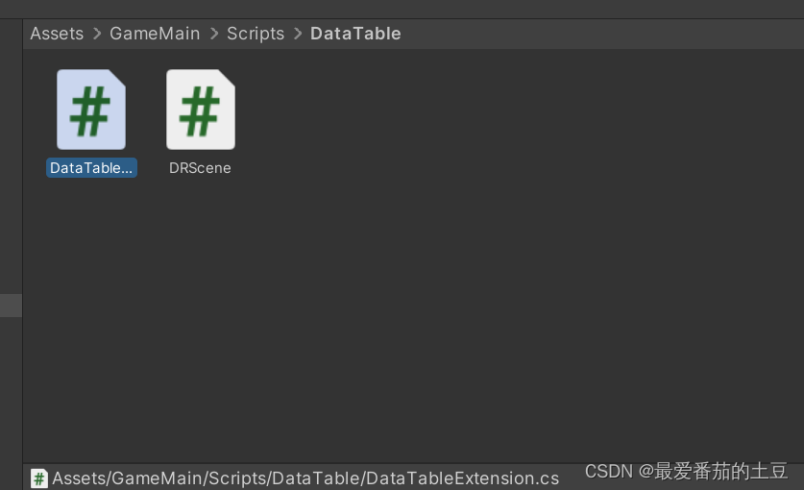Image resolution: width=804 pixels, height=490 pixels.
Task: Open the GameMain folder from the breadcrumb
Action: pyautogui.click(x=155, y=34)
